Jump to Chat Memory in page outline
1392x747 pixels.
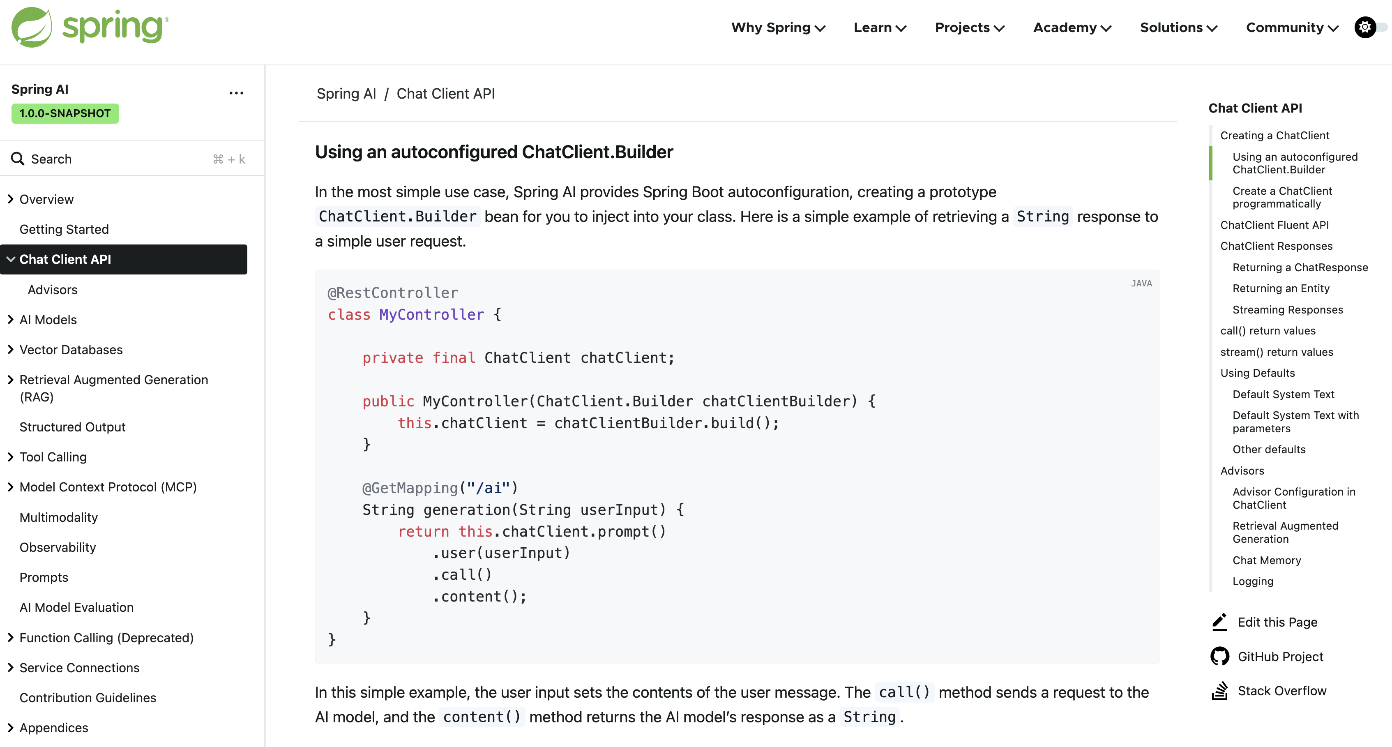click(1266, 560)
